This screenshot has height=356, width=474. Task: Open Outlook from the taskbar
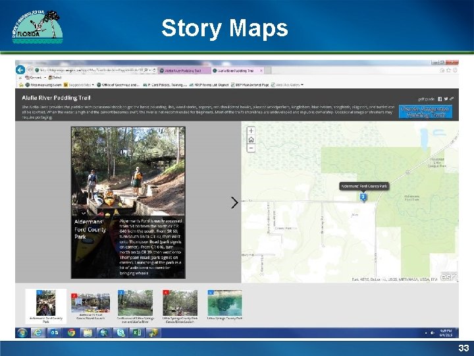[x=55, y=333]
